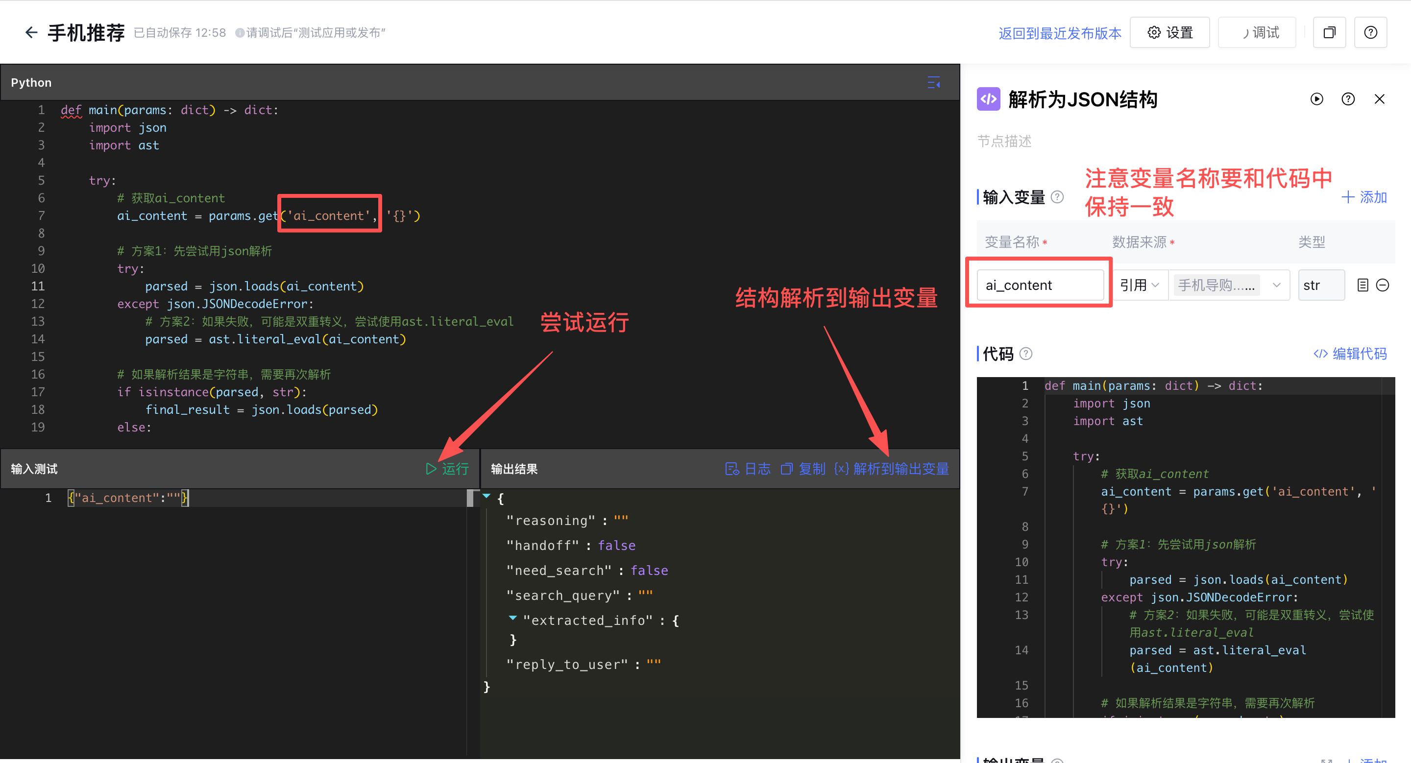Copy the output result with 复制
The image size is (1411, 763).
[x=803, y=469]
